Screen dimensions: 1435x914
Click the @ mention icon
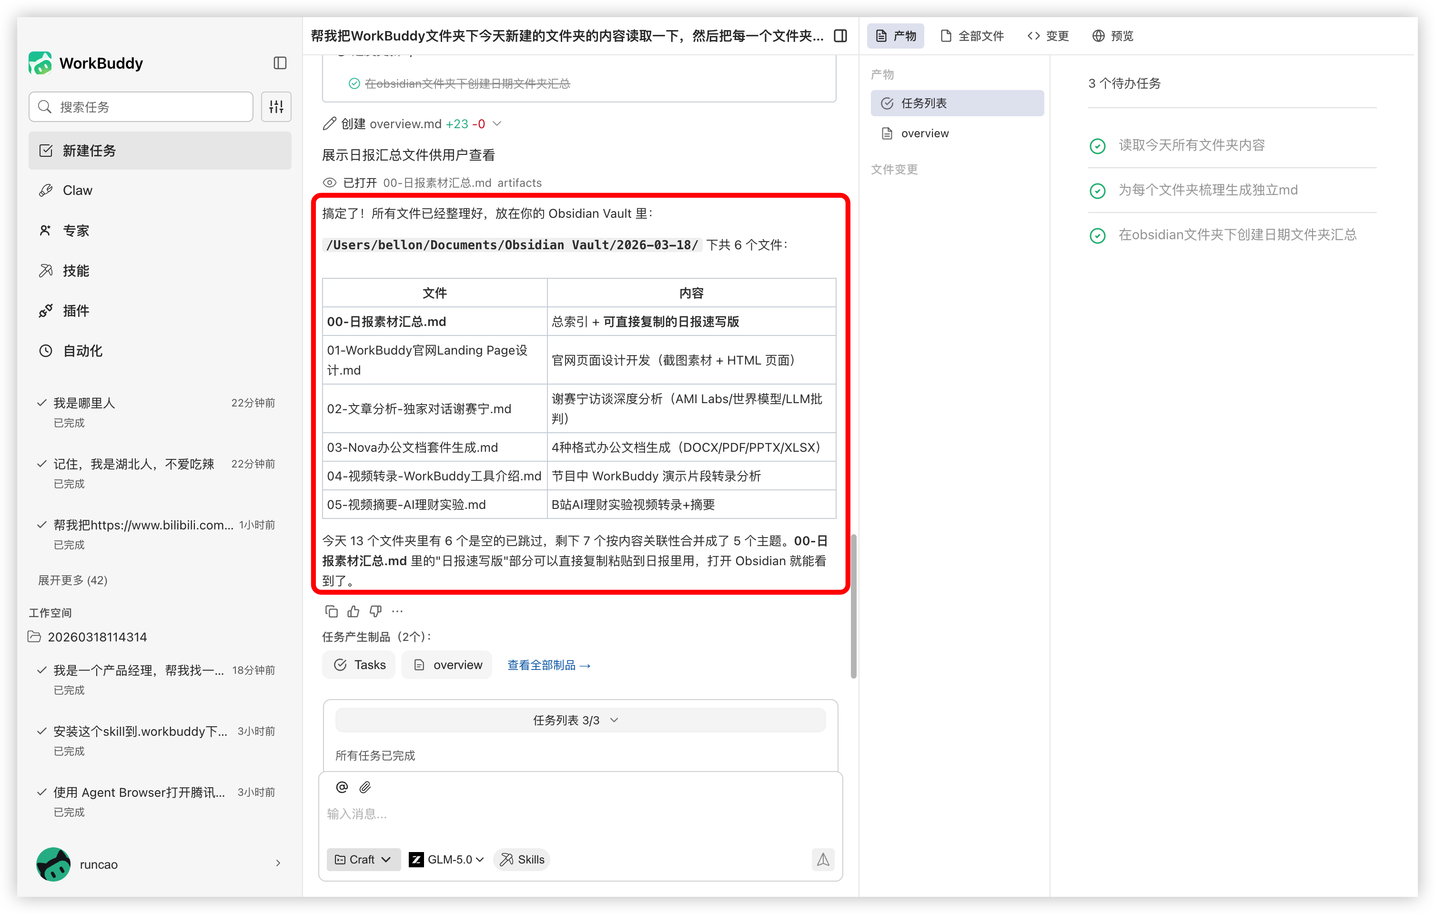(342, 787)
